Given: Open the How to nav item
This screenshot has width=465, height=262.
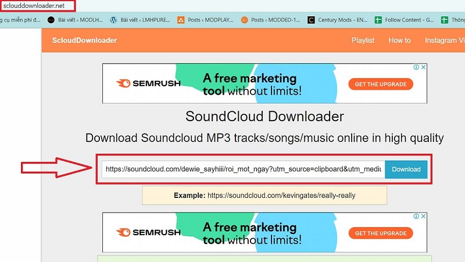Looking at the screenshot, I should click(x=399, y=40).
